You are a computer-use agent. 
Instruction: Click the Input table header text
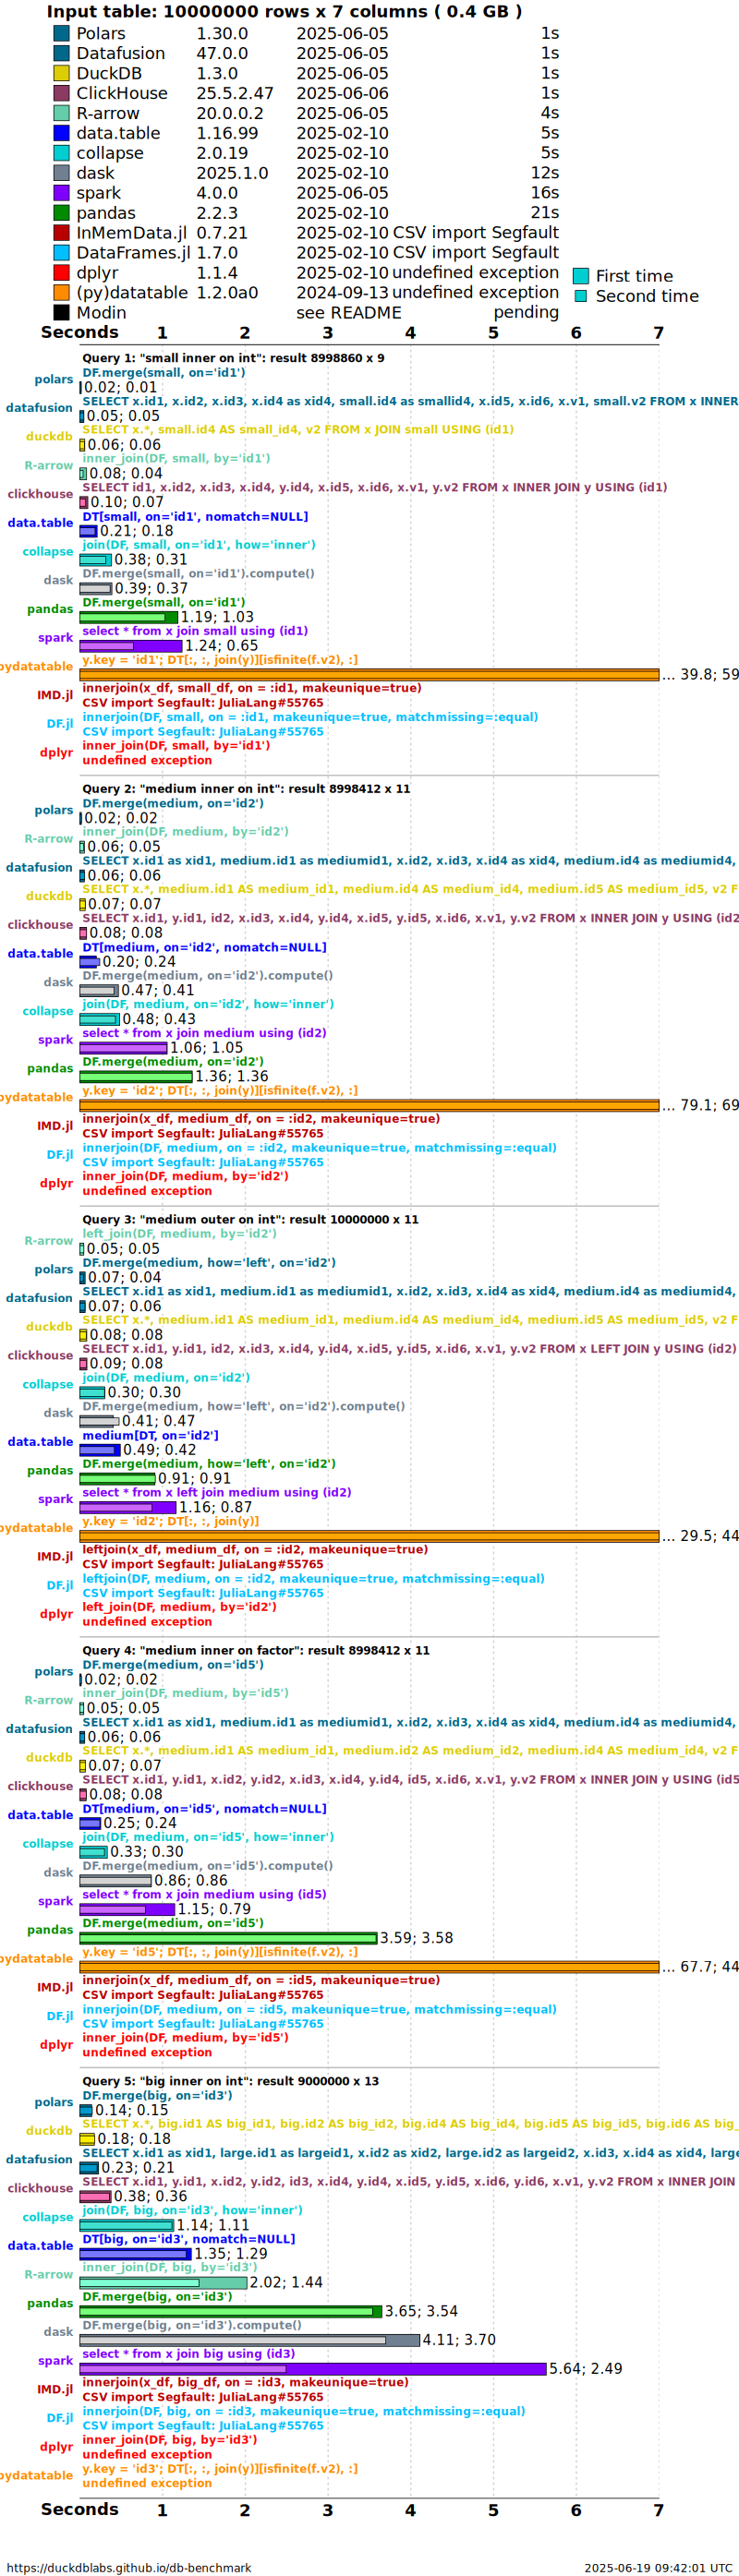284,12
